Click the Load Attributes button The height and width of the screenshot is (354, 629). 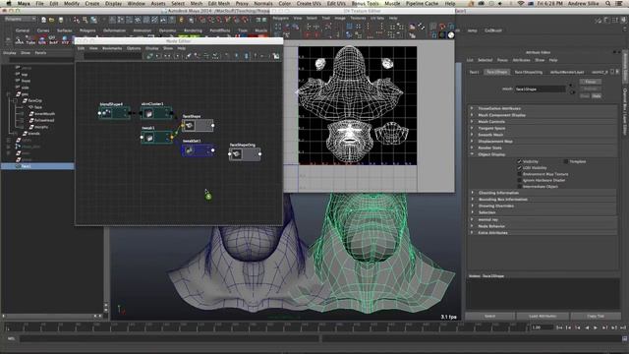(543, 316)
